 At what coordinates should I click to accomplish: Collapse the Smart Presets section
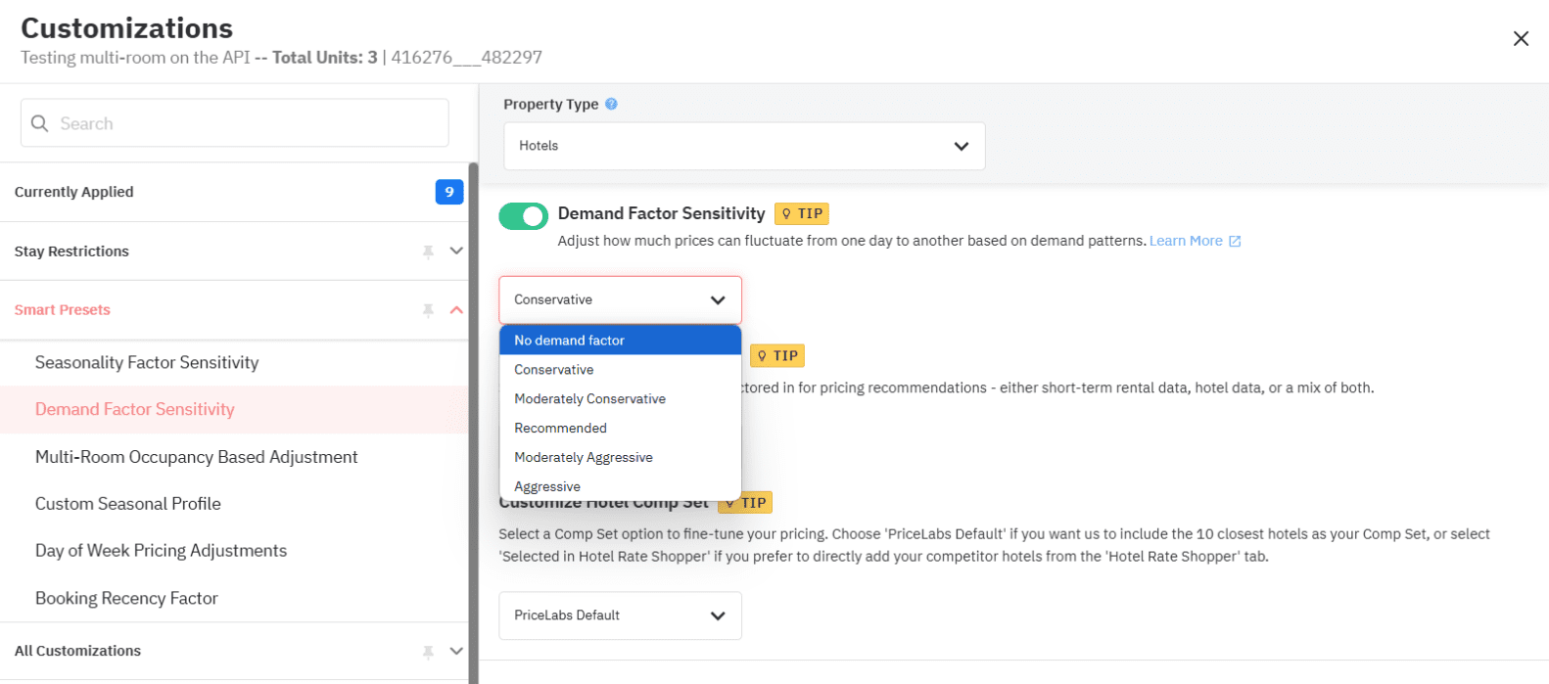coord(456,310)
